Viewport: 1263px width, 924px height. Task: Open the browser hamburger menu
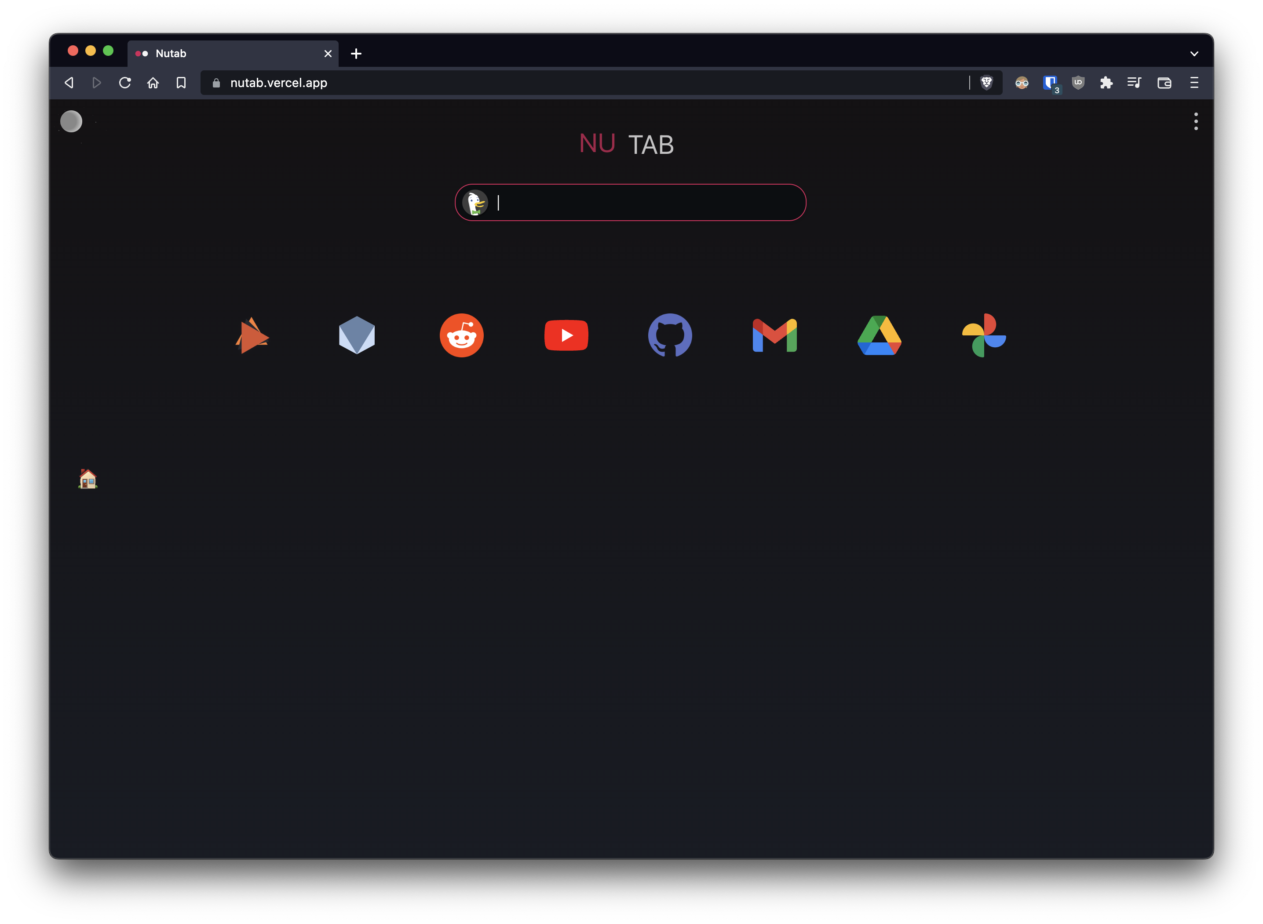(x=1194, y=83)
